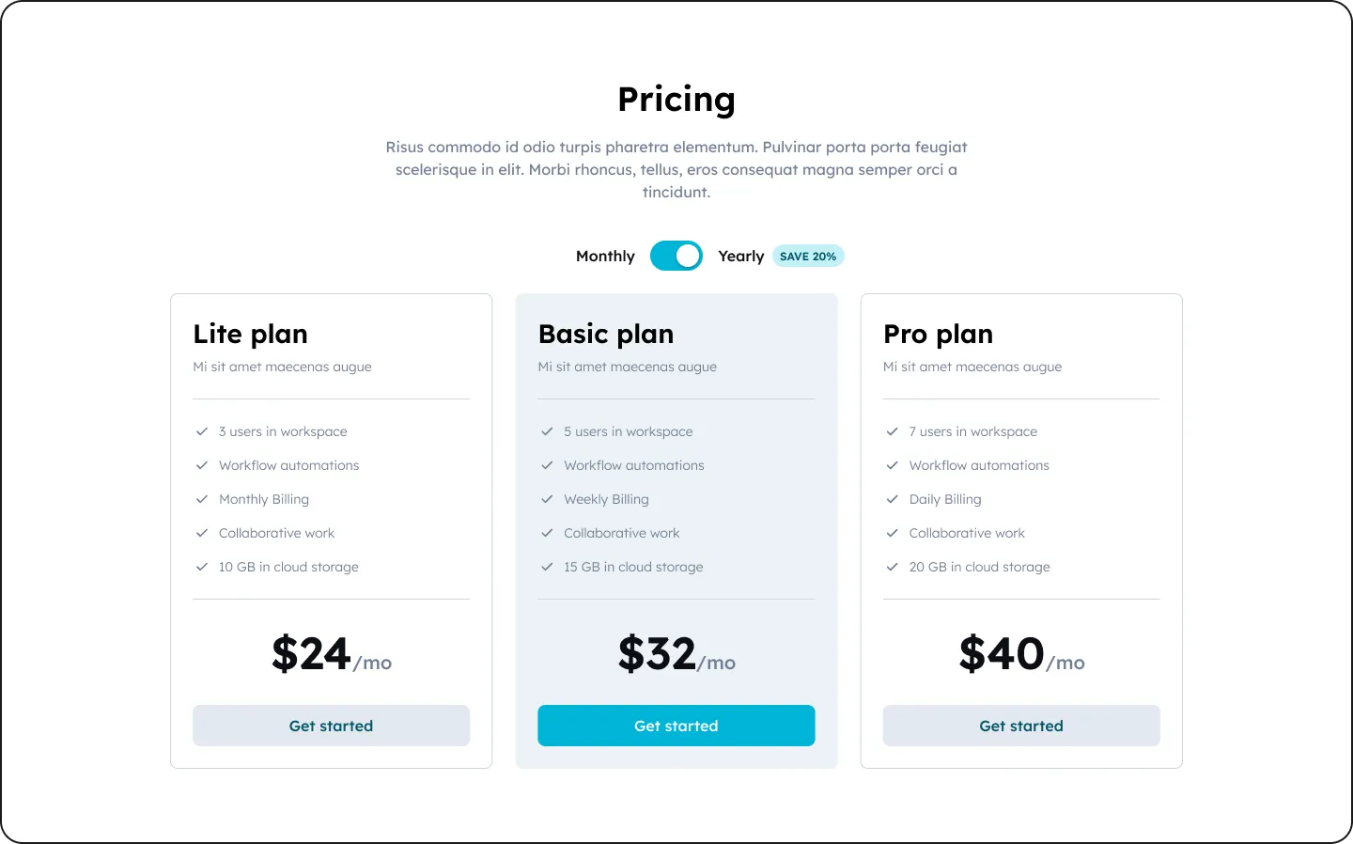Click the SAVE 20% badge
Screen dimensions: 1353x844
pos(808,256)
